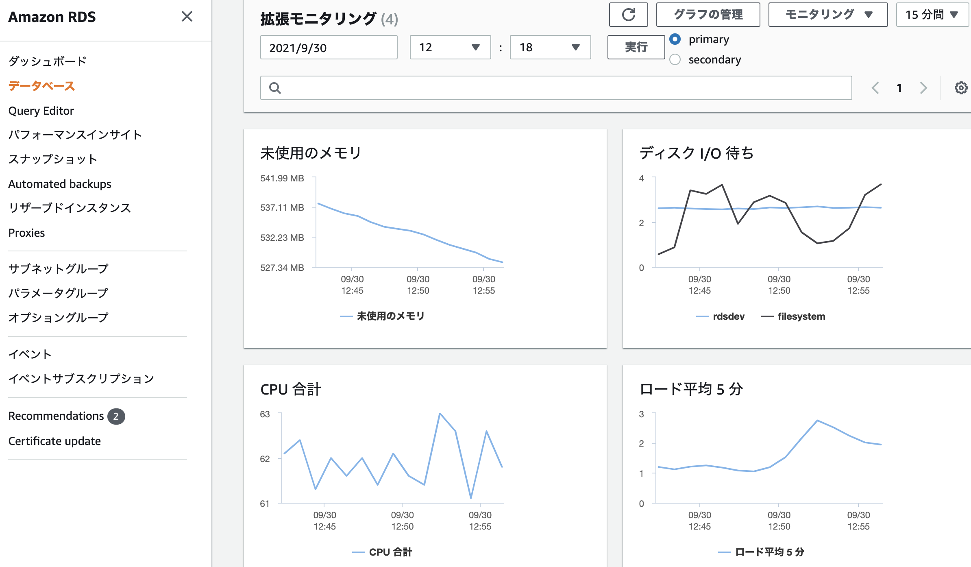Open the モニタリング dropdown menu

tap(827, 15)
